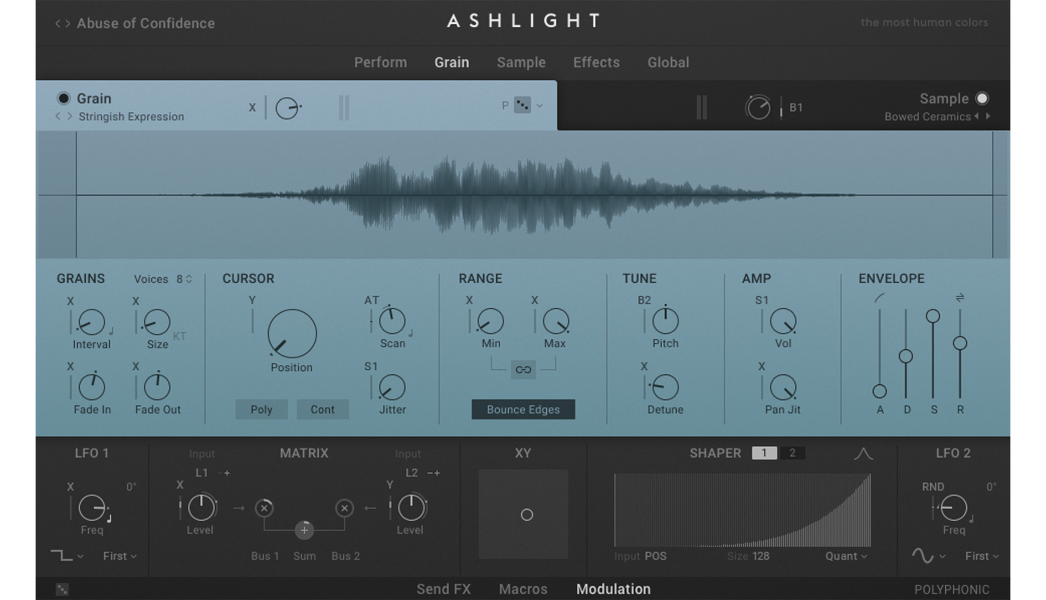Open the Shaper Quant dropdown
Viewport: 1046px width, 600px height.
point(847,556)
